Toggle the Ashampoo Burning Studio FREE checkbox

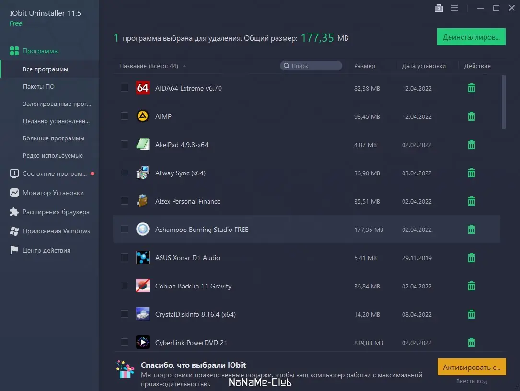124,229
